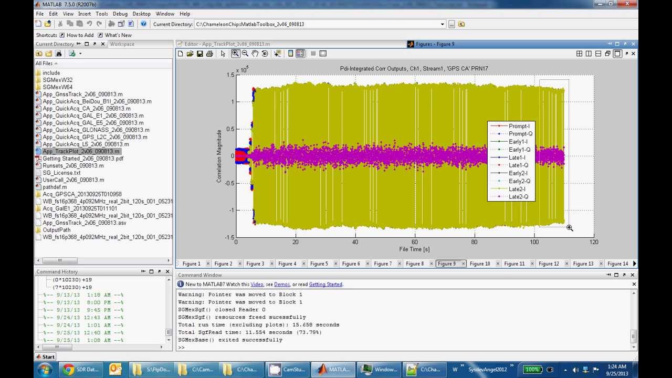Image resolution: width=672 pixels, height=378 pixels.
Task: Click New Figure icon in figure toolbar
Action: tap(181, 54)
